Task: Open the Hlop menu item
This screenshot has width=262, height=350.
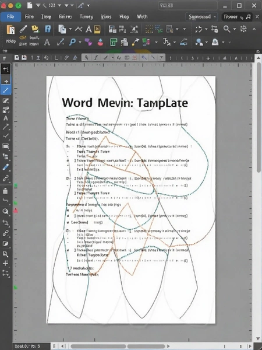Action: click(124, 17)
